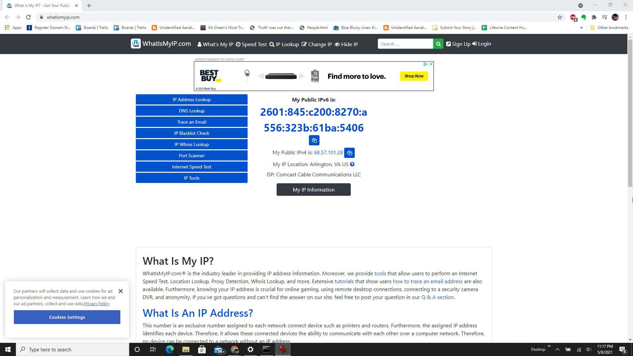Open the IP Lookup dropdown nav

pyautogui.click(x=284, y=44)
